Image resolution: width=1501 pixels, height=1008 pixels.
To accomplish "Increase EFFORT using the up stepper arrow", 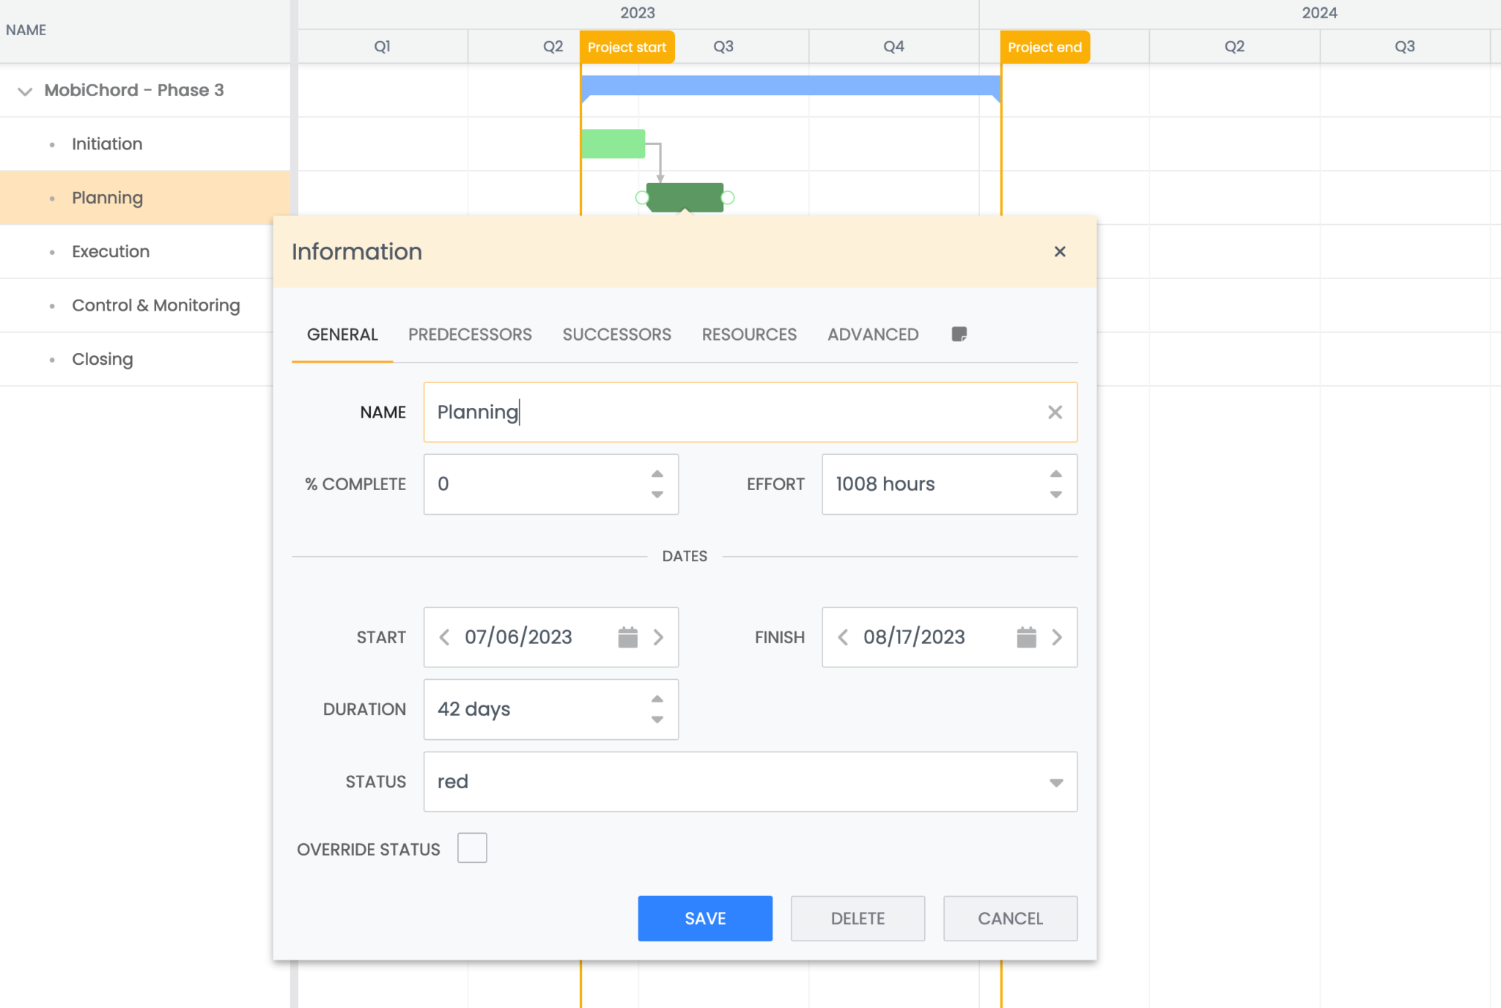I will tap(1055, 474).
